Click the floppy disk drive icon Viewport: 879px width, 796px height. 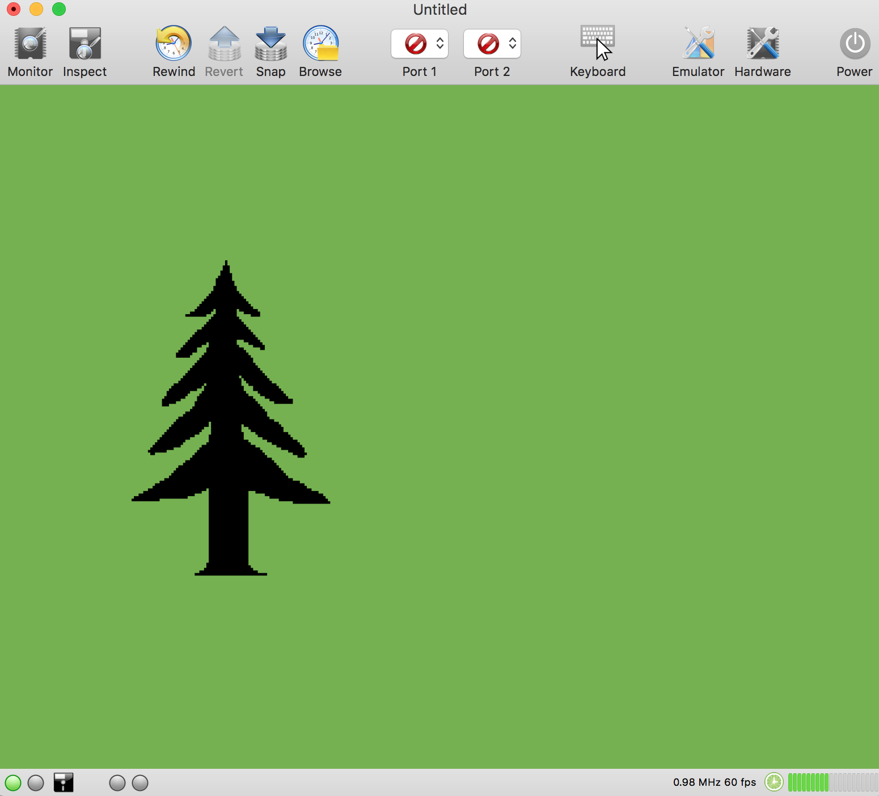pyautogui.click(x=64, y=782)
